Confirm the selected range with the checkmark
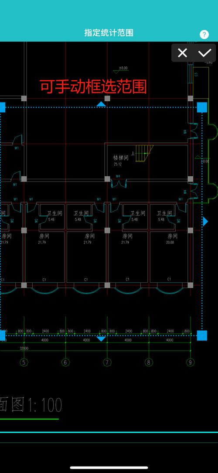 tap(204, 53)
